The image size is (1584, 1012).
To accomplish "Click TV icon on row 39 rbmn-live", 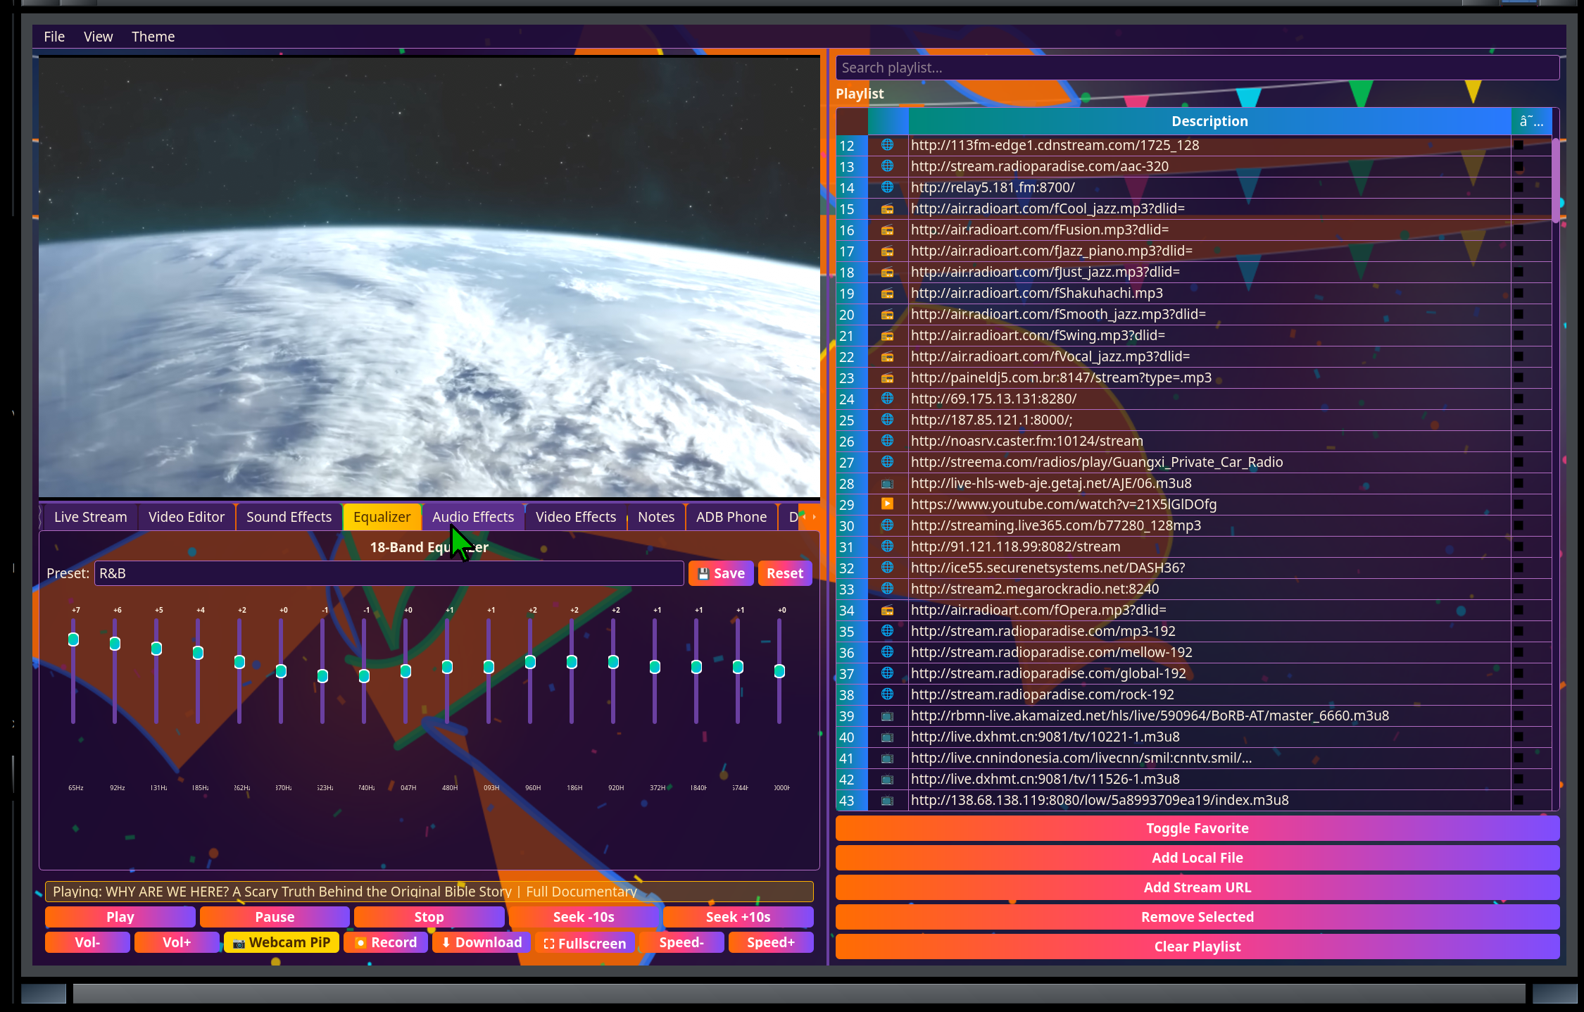I will pyautogui.click(x=887, y=716).
